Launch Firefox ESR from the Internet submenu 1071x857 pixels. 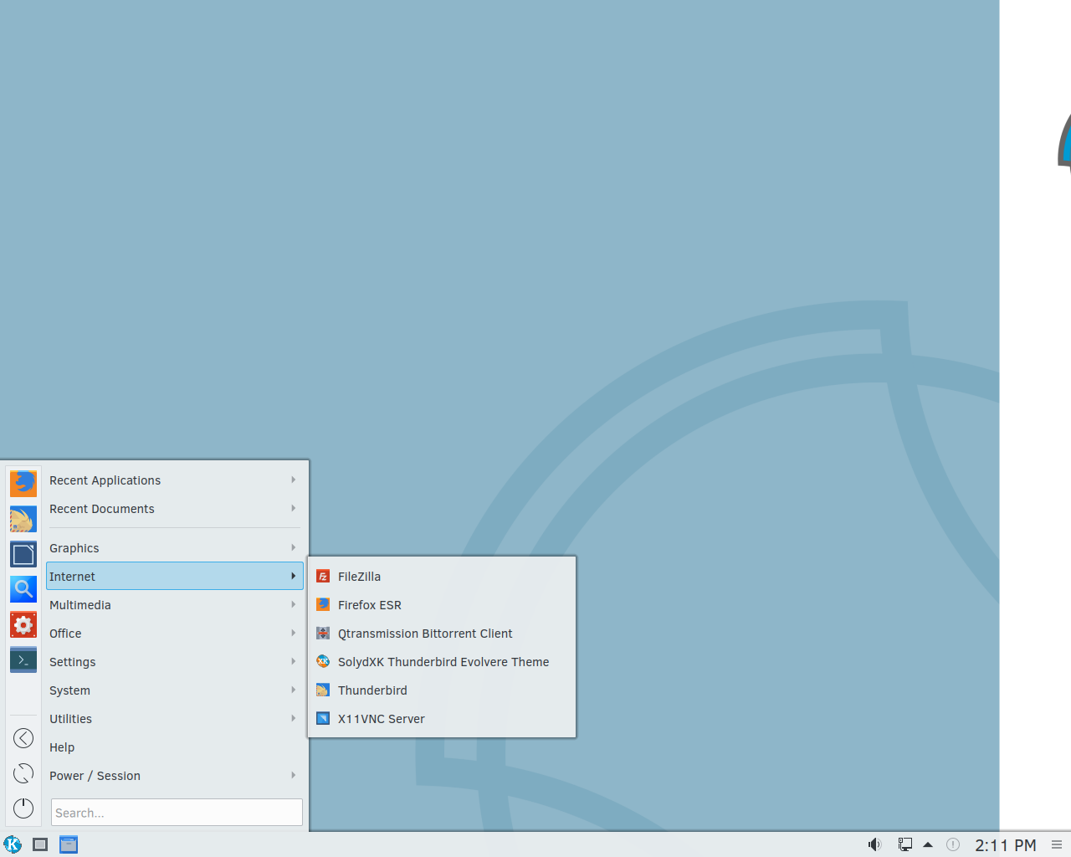click(442, 605)
